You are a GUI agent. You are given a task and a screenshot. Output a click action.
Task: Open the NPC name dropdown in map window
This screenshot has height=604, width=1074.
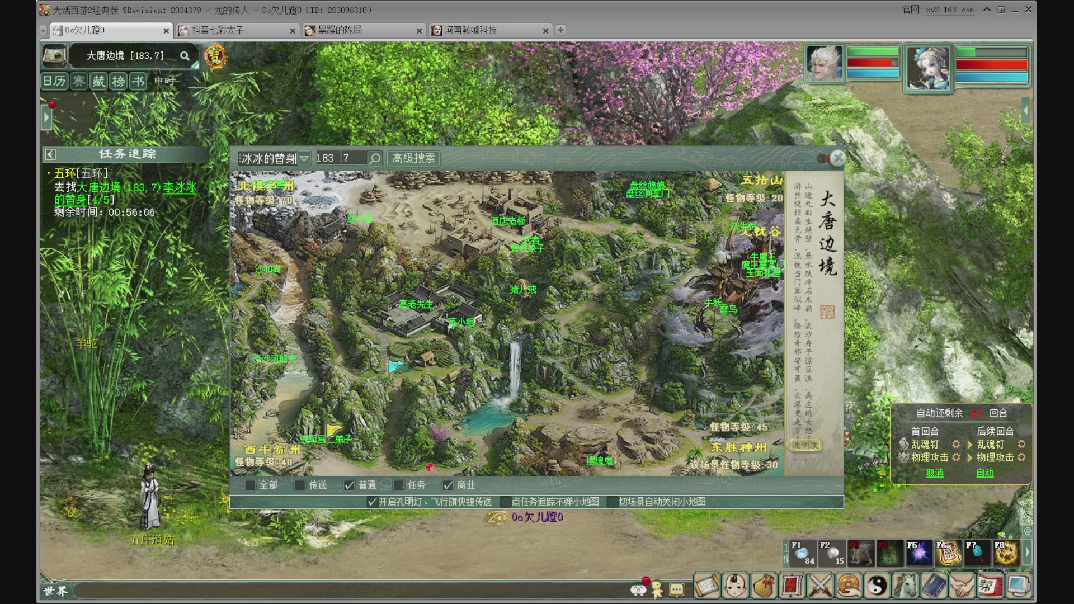304,159
